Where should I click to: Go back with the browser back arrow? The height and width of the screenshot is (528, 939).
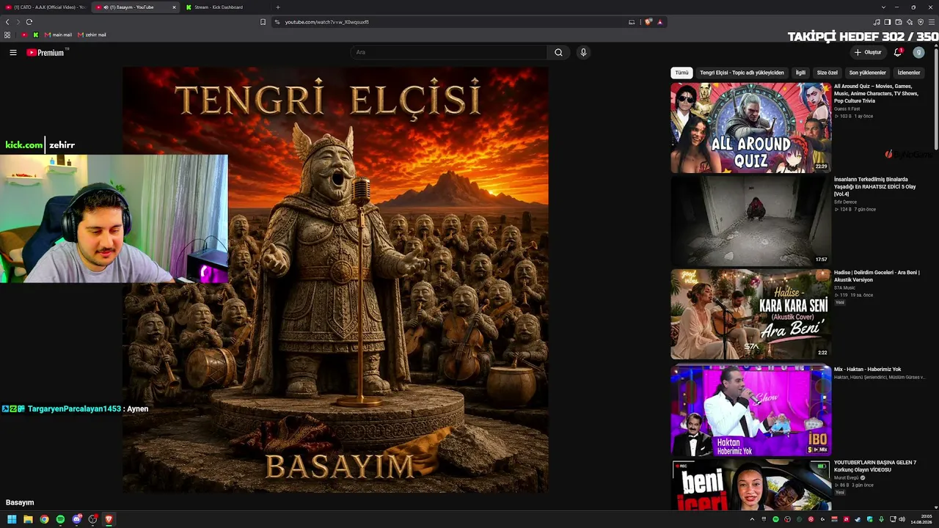(7, 22)
